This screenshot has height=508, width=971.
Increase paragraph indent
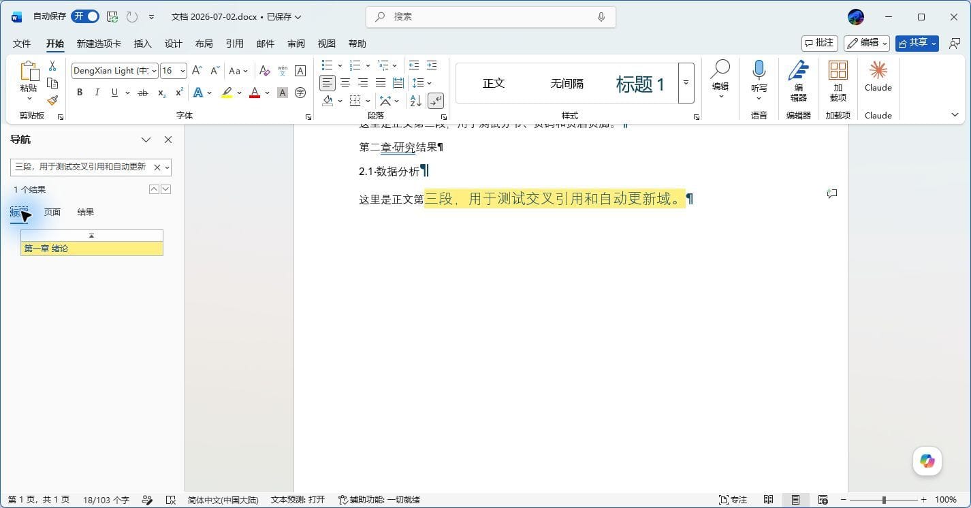pyautogui.click(x=432, y=65)
